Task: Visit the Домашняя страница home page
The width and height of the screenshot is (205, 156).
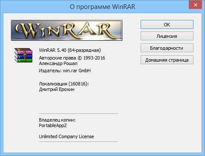Action: [x=167, y=60]
